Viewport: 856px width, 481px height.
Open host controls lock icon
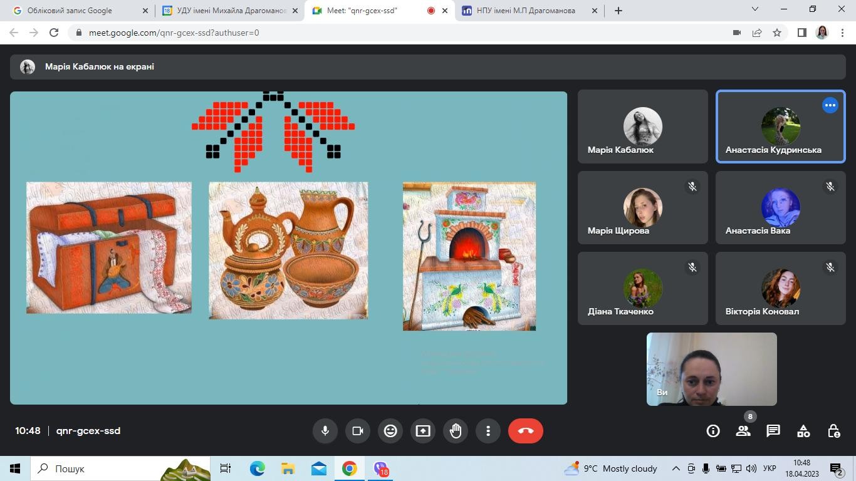[833, 431]
